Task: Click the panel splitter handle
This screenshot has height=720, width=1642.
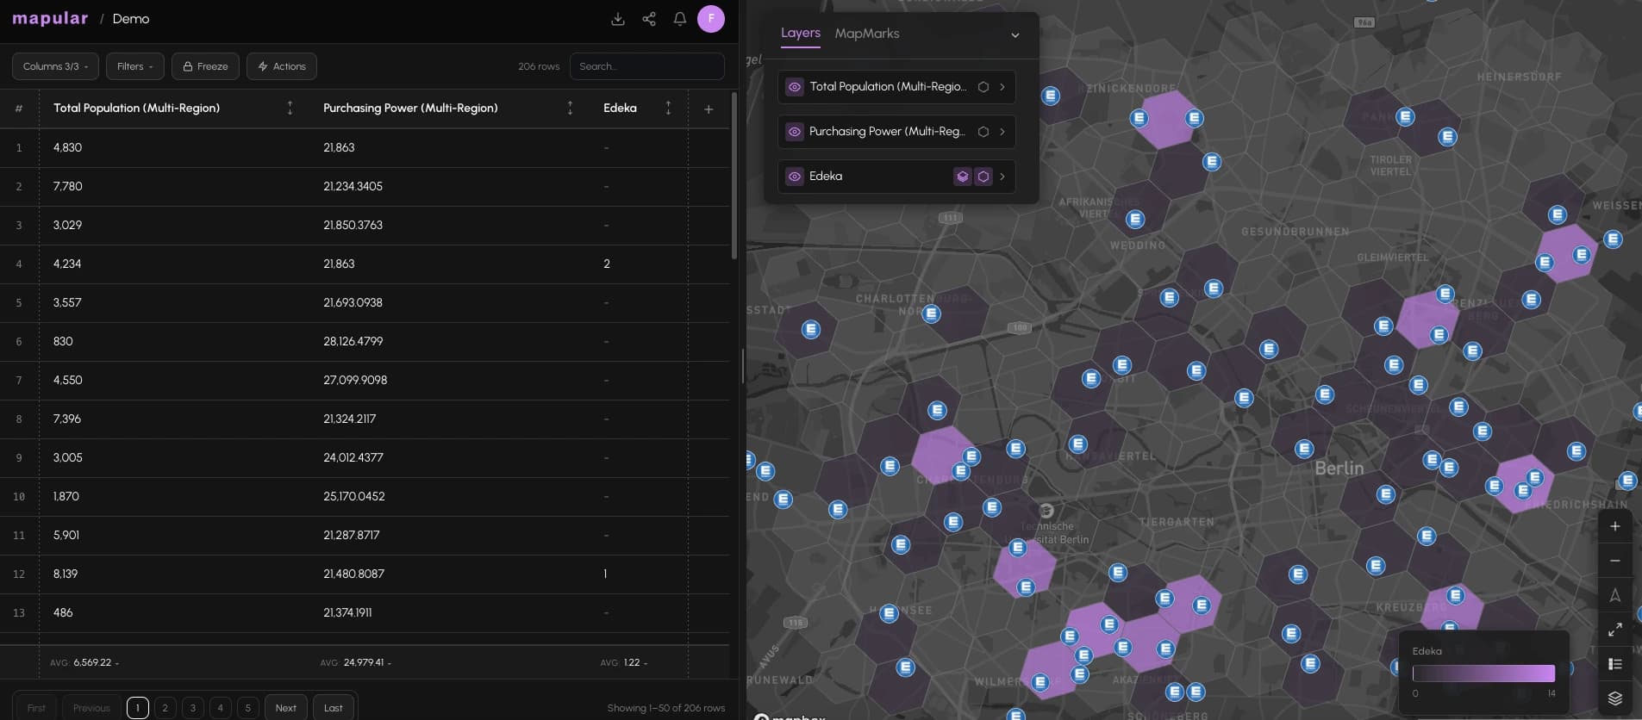Action: pyautogui.click(x=742, y=366)
